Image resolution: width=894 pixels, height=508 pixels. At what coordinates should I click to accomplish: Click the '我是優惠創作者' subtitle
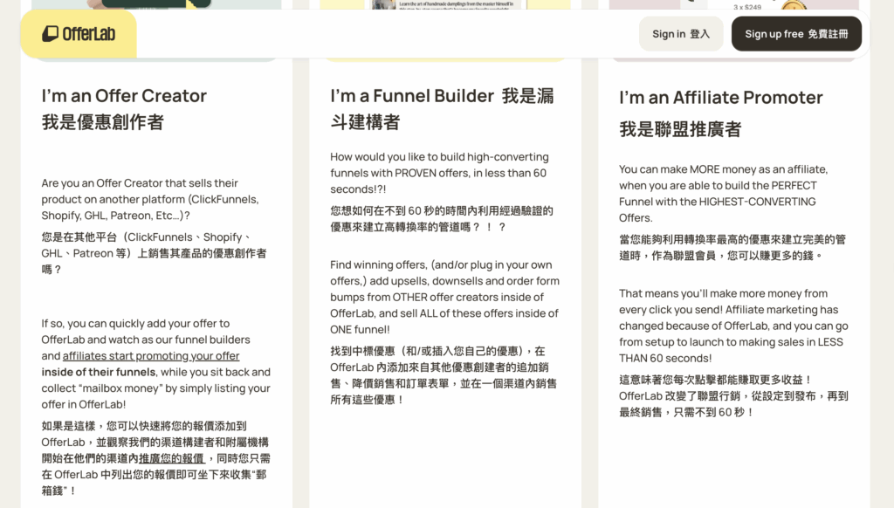(103, 122)
